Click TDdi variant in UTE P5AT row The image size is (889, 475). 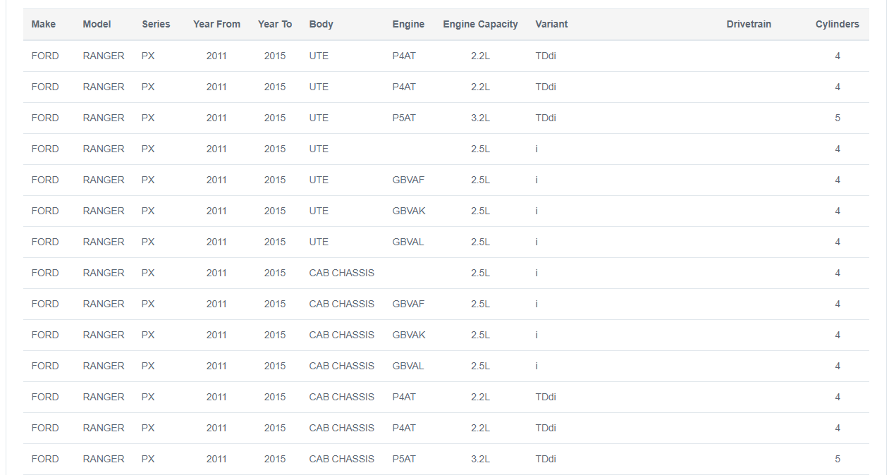click(x=546, y=118)
